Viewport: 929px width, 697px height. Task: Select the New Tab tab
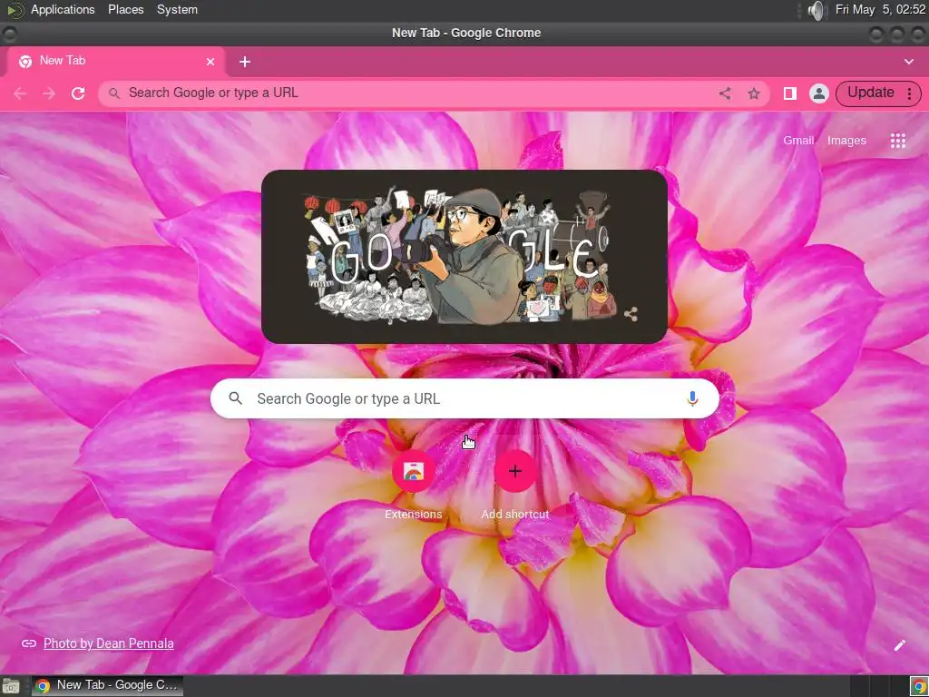(115, 62)
